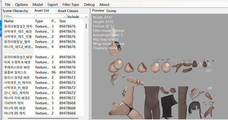Image resolution: width=228 pixels, height=120 pixels.
Task: Click the size 89478672 in 왕좀비 일러스트 row
Action: pos(67,73)
